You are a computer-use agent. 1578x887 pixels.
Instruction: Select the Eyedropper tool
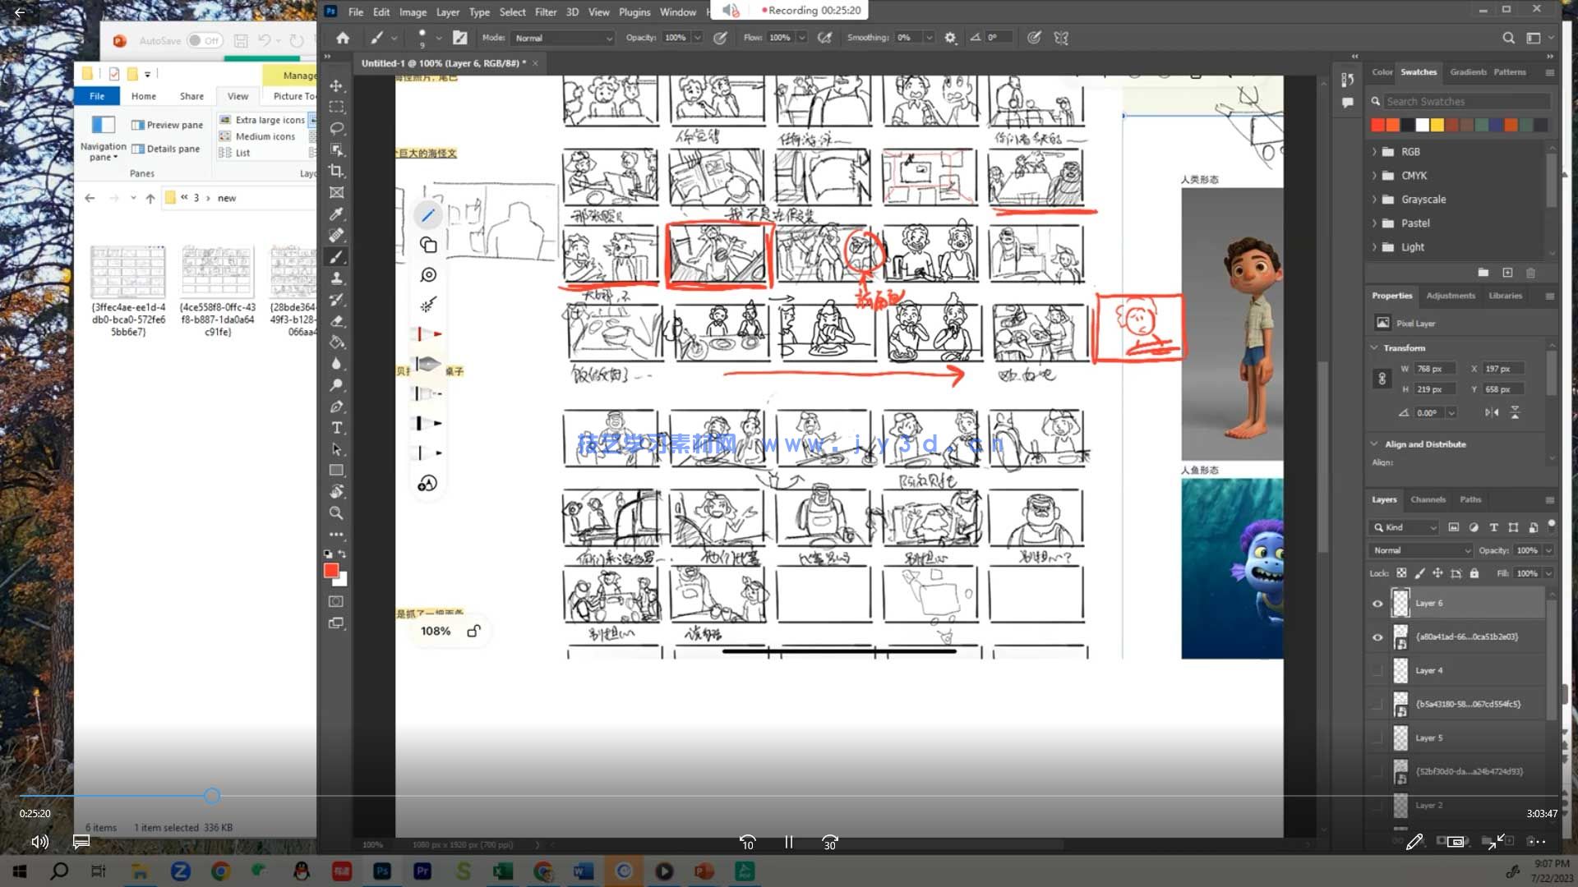coord(336,214)
